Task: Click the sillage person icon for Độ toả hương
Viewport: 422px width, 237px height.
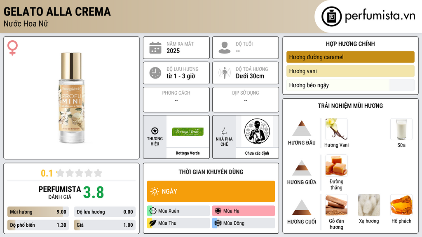Action: coord(225,73)
